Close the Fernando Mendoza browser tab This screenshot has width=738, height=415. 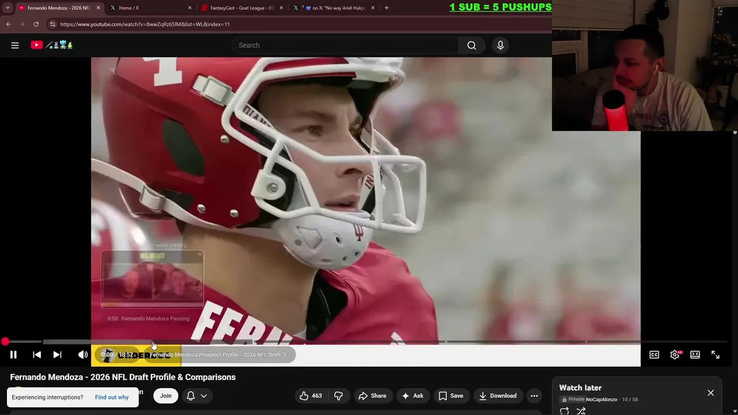coord(98,8)
